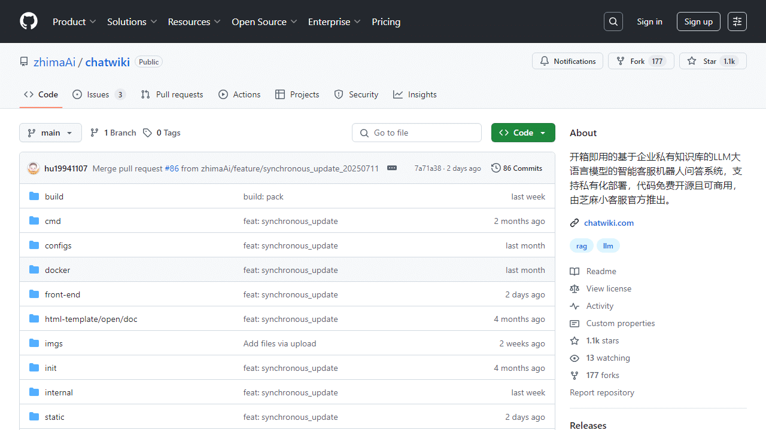Click the commit history clock icon
Screen dimensions: 766x430
(496, 168)
